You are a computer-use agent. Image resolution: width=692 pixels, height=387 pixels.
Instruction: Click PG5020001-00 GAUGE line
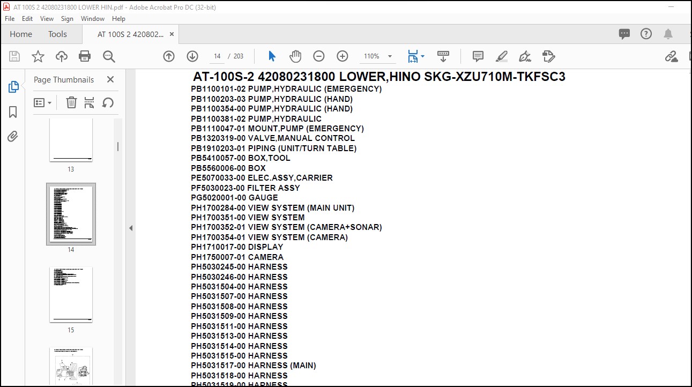point(234,198)
